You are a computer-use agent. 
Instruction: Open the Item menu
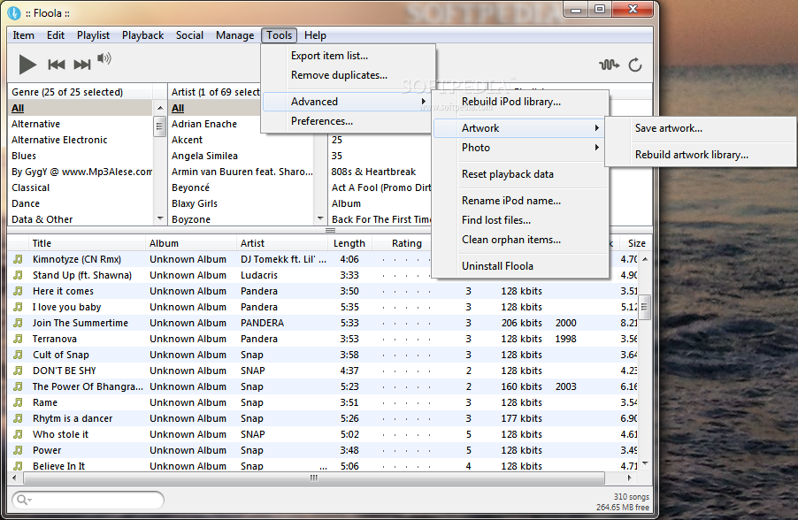click(23, 35)
